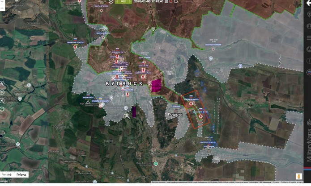Click the Street View pegman icon
Screen dimensions: 311x186
[298, 175]
